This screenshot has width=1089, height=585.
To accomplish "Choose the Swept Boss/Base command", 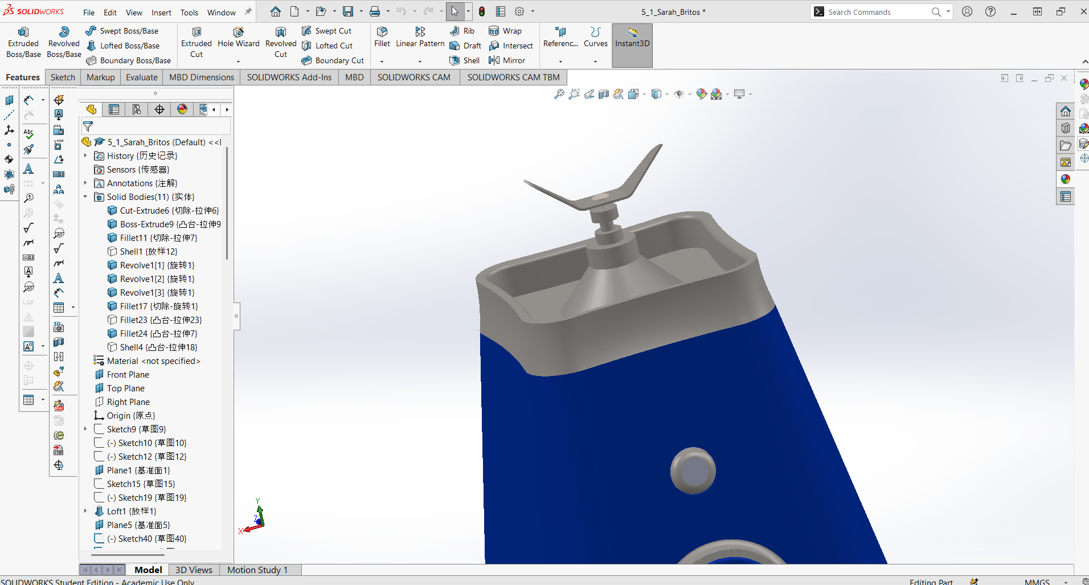I will pyautogui.click(x=122, y=31).
